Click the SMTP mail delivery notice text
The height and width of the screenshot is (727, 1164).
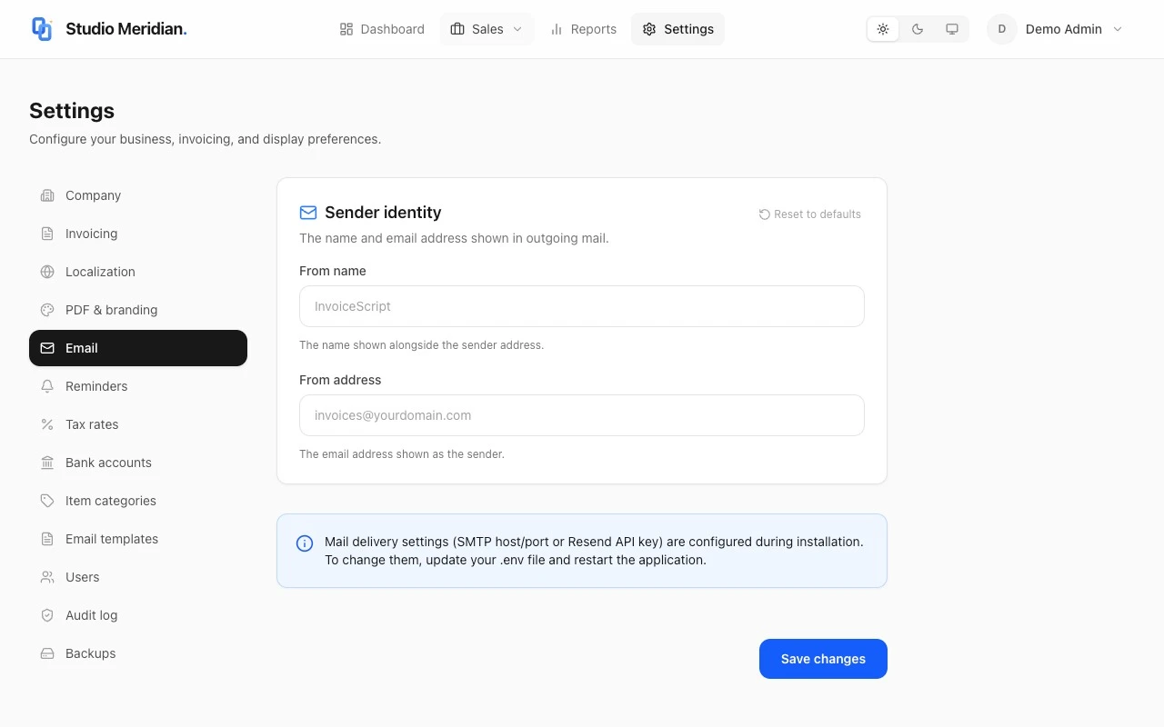[x=594, y=551]
